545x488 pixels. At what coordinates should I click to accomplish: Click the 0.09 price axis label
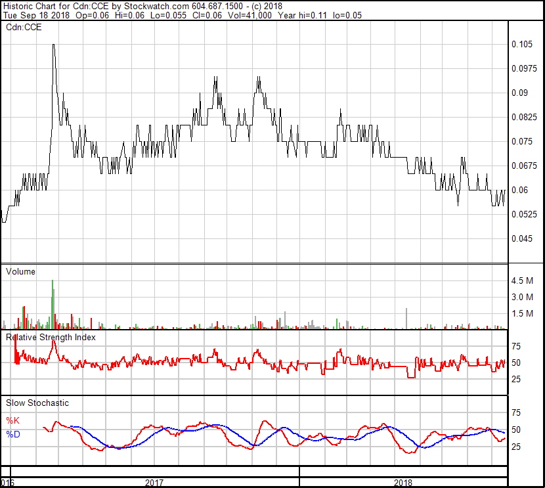pyautogui.click(x=519, y=93)
